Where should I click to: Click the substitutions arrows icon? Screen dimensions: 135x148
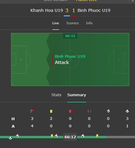tap(89, 111)
